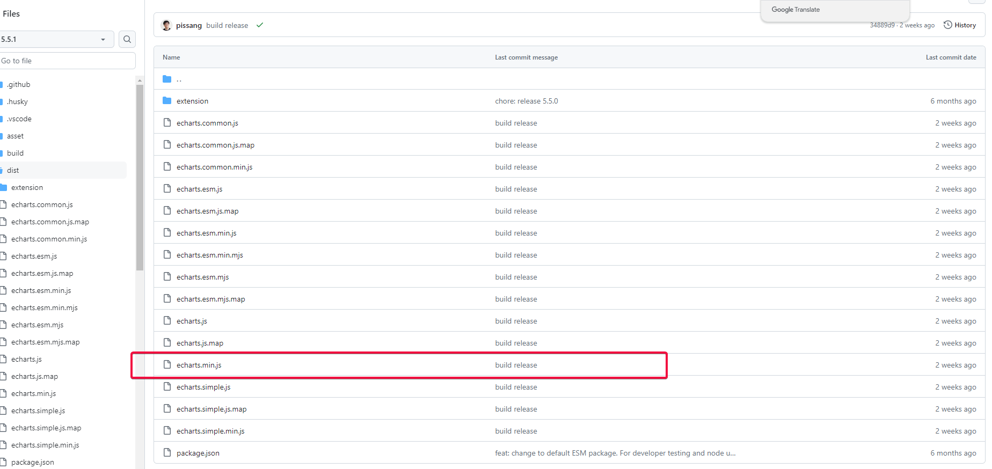Click file icon for echarts.js.map row
Image resolution: width=992 pixels, height=469 pixels.
click(x=167, y=343)
